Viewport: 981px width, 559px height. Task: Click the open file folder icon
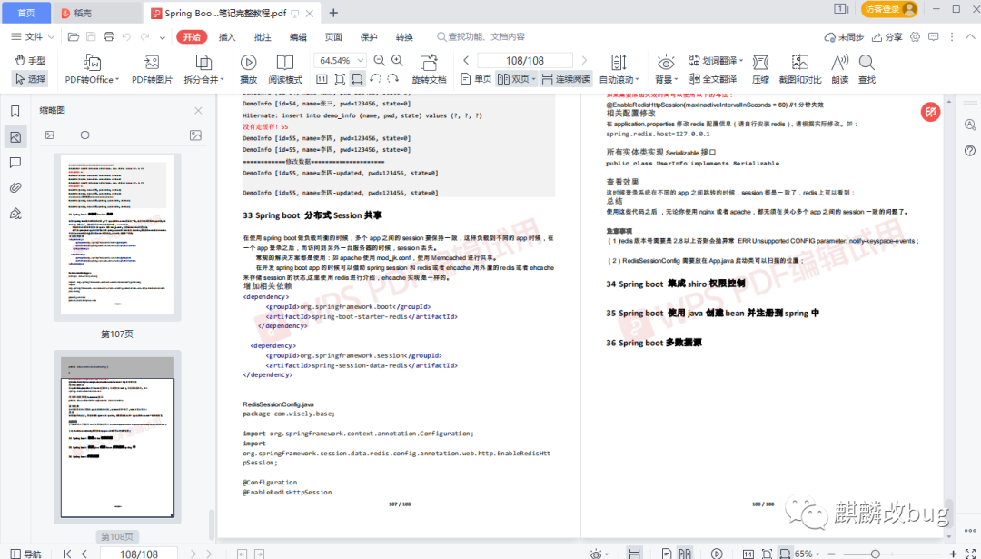coord(74,37)
